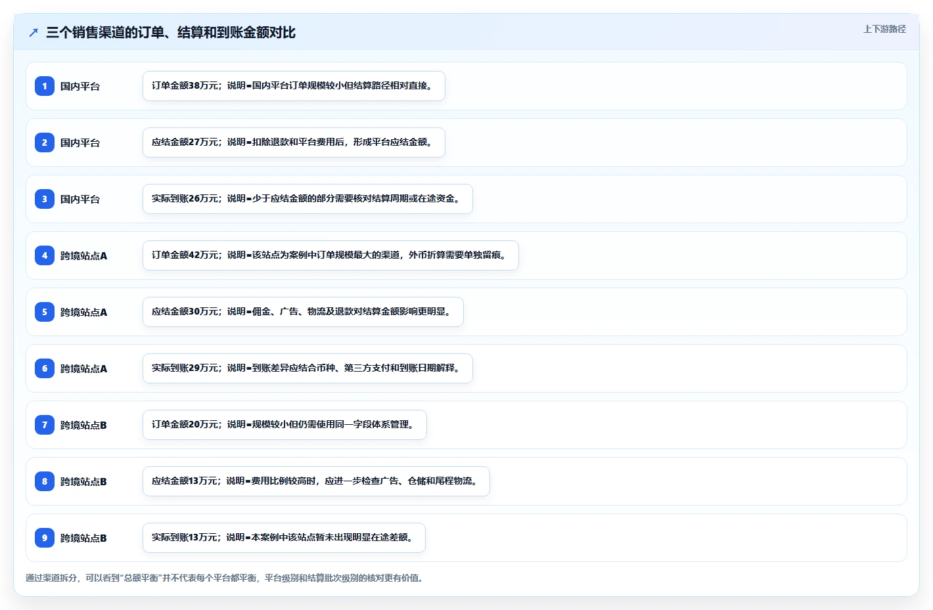The width and height of the screenshot is (933, 610).
Task: Select the 应结金额27万元 description box
Action: click(294, 142)
